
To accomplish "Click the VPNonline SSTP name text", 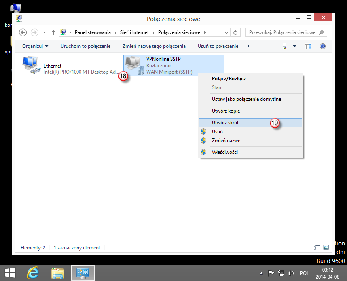I will coord(163,59).
